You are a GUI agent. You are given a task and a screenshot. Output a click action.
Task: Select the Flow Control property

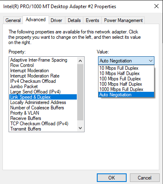[x=43, y=65]
